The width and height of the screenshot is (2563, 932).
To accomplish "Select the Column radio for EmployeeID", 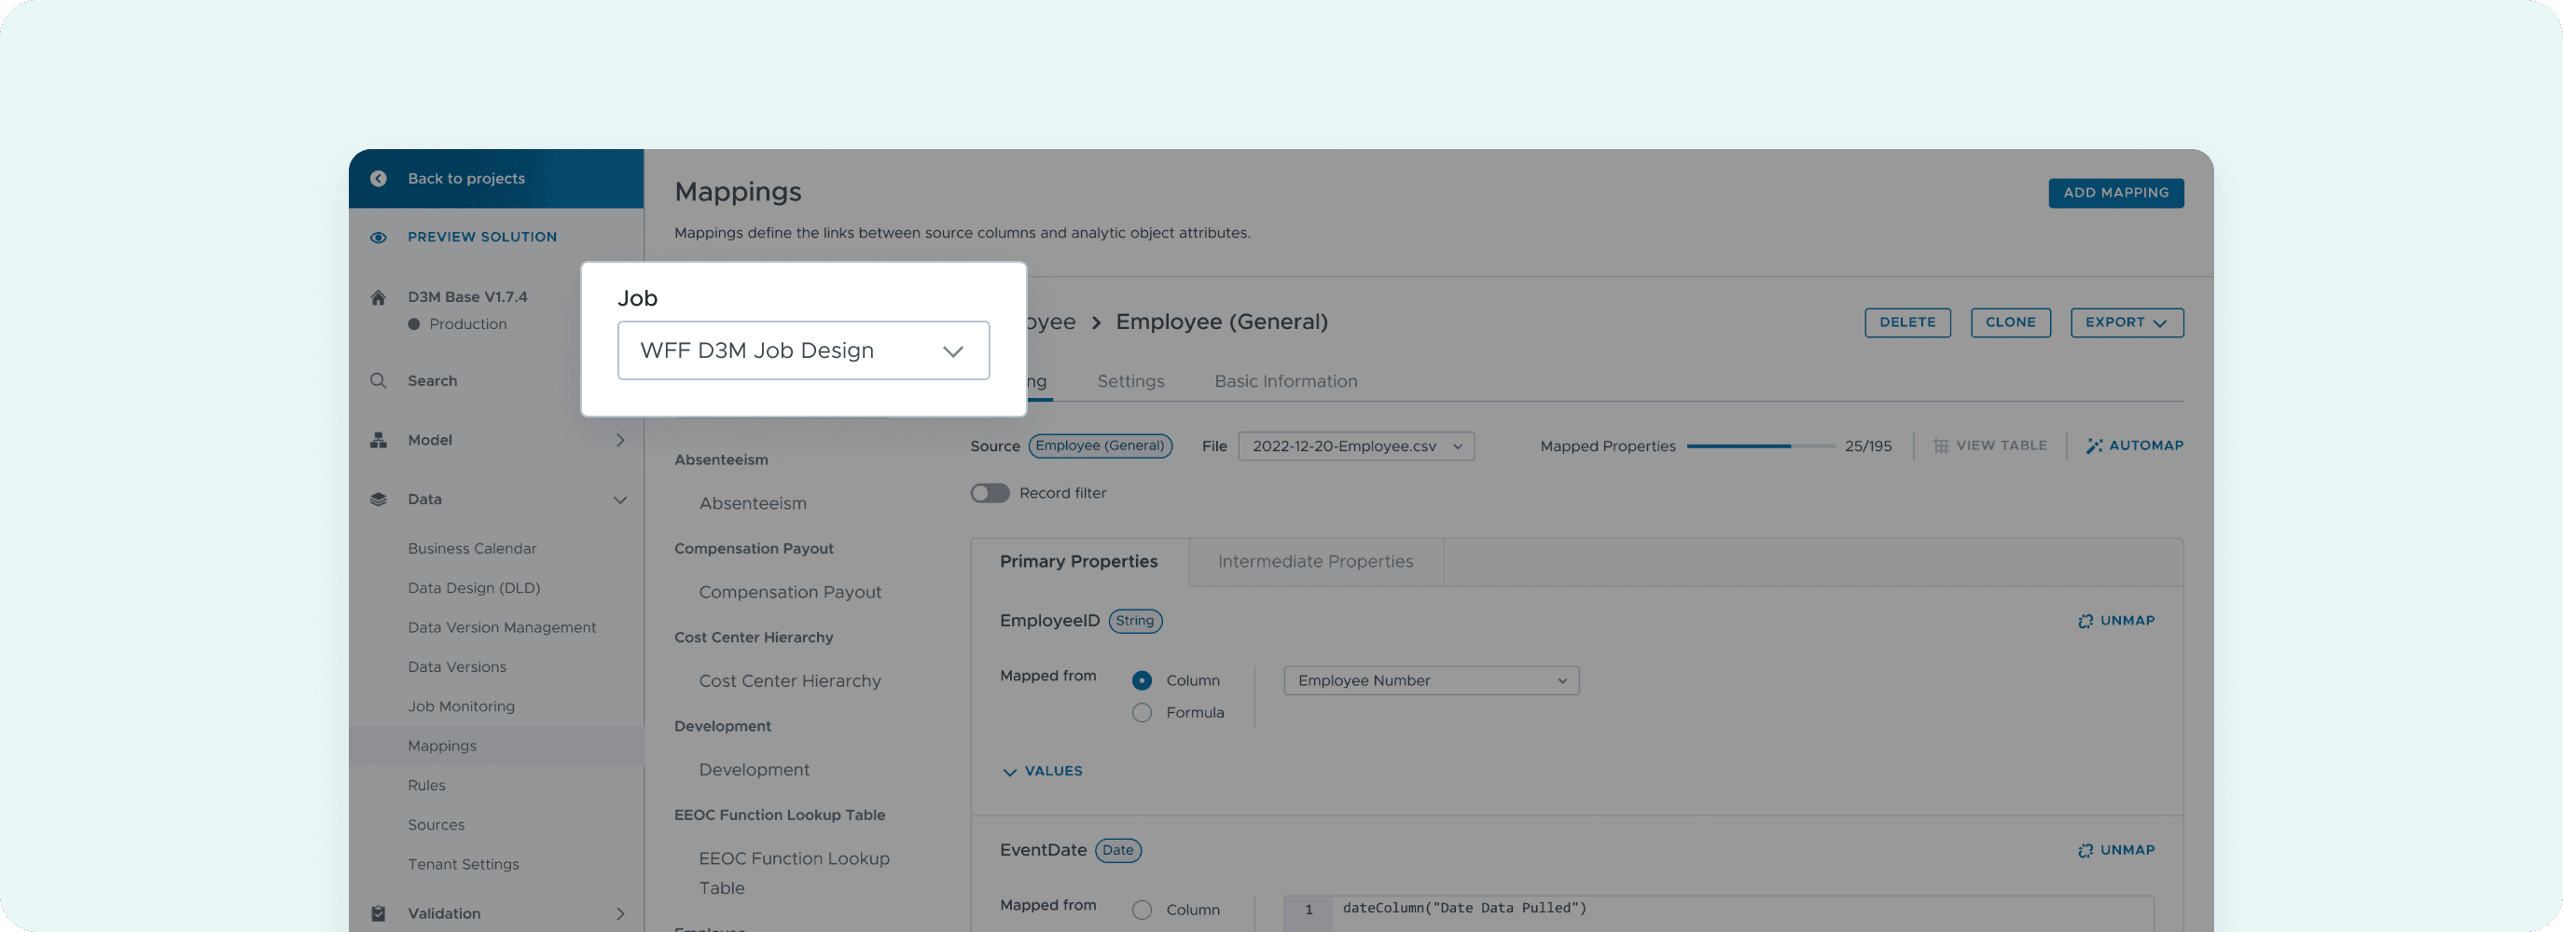I will [x=1142, y=680].
